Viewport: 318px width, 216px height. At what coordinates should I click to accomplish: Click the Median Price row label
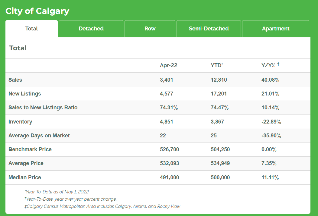pyautogui.click(x=25, y=177)
